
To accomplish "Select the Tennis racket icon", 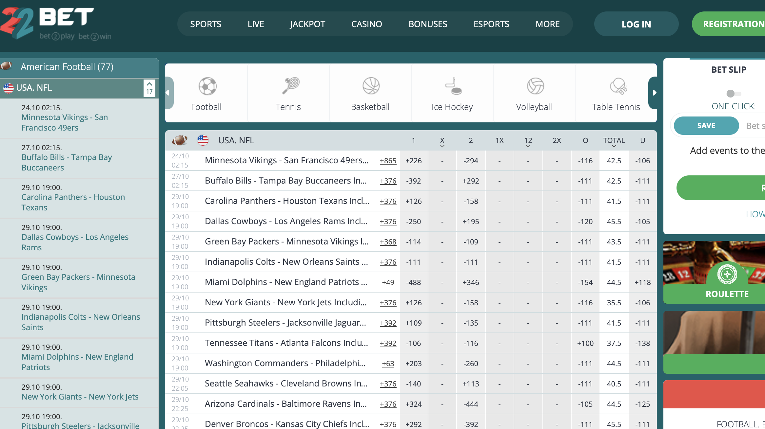I will pos(290,86).
